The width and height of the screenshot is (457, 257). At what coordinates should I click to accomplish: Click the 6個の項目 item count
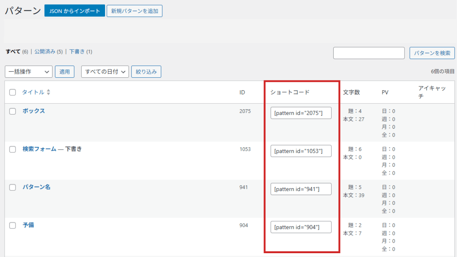tap(443, 72)
